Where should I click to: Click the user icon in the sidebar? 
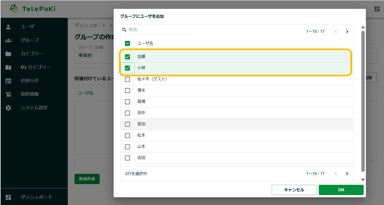(9, 27)
